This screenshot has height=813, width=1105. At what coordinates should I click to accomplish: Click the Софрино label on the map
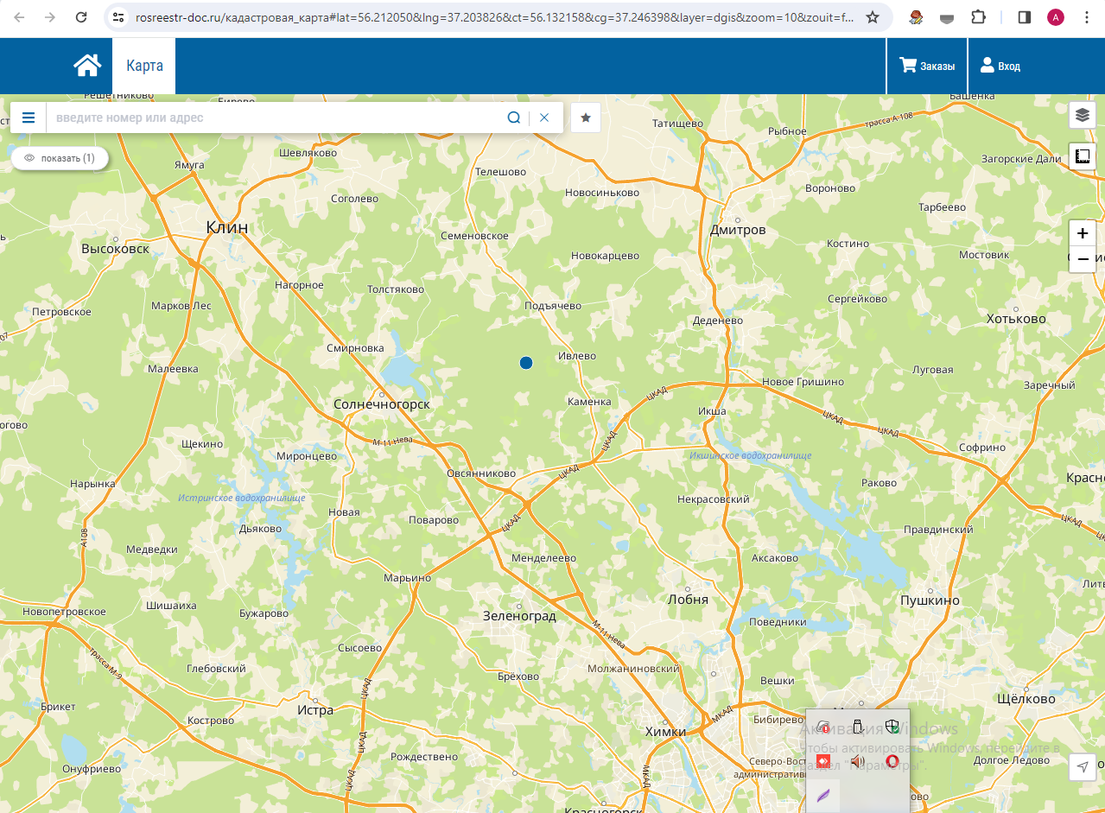[x=982, y=448]
